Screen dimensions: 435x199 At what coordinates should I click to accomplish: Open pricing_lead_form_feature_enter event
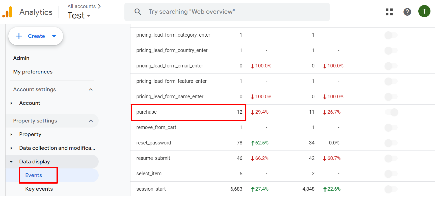pos(171,81)
